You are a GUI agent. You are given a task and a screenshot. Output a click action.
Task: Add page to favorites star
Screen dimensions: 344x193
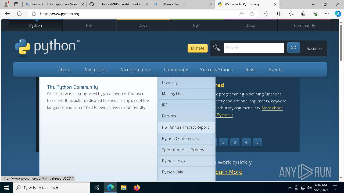[252, 14]
